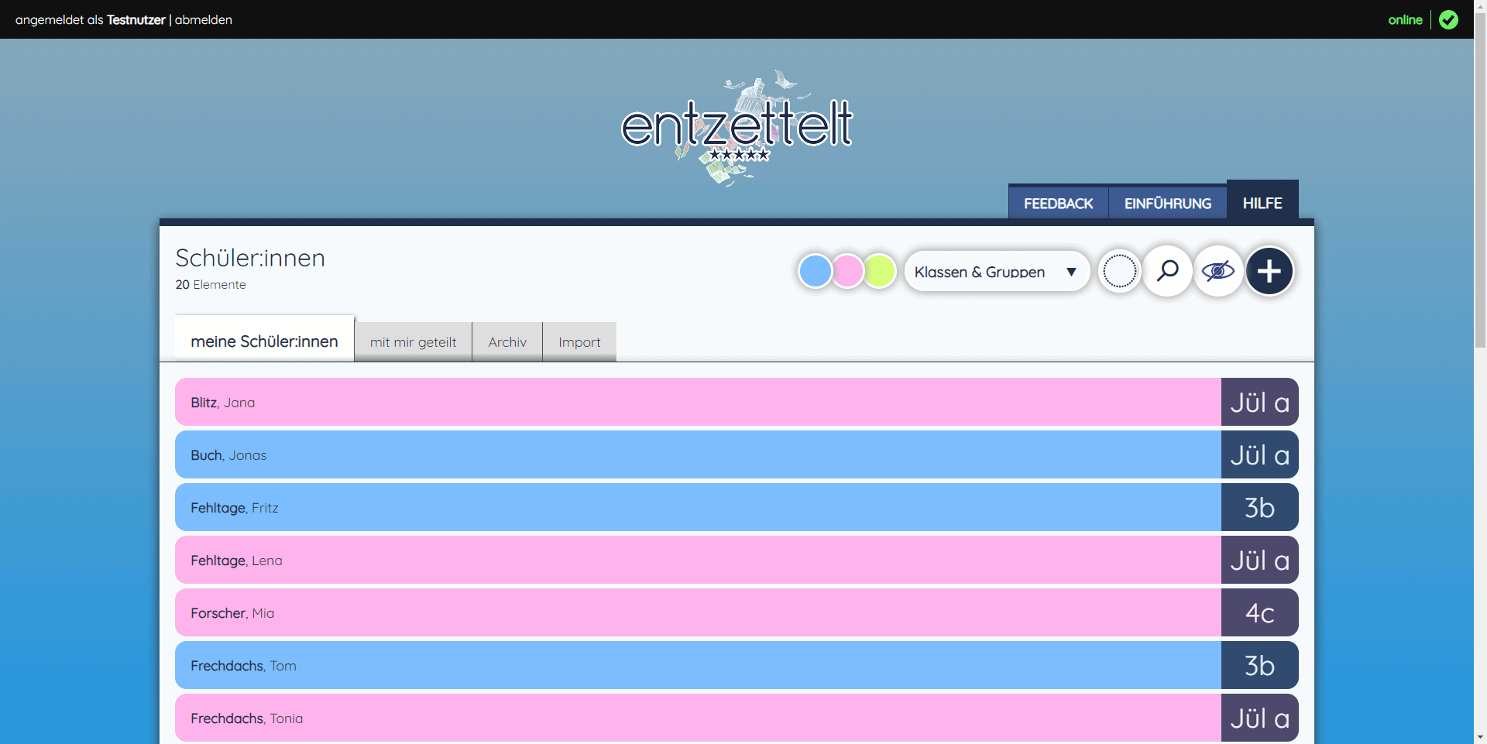Click Jül a class badge for Blitz, Jana
This screenshot has height=744, width=1487.
point(1260,402)
